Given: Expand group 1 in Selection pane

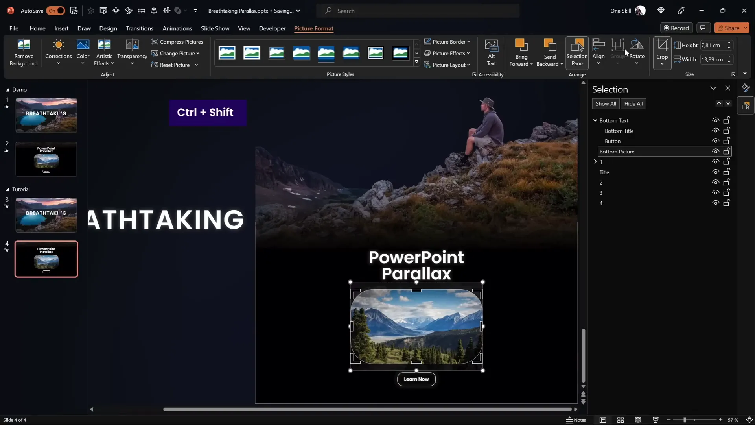Looking at the screenshot, I should 595,161.
